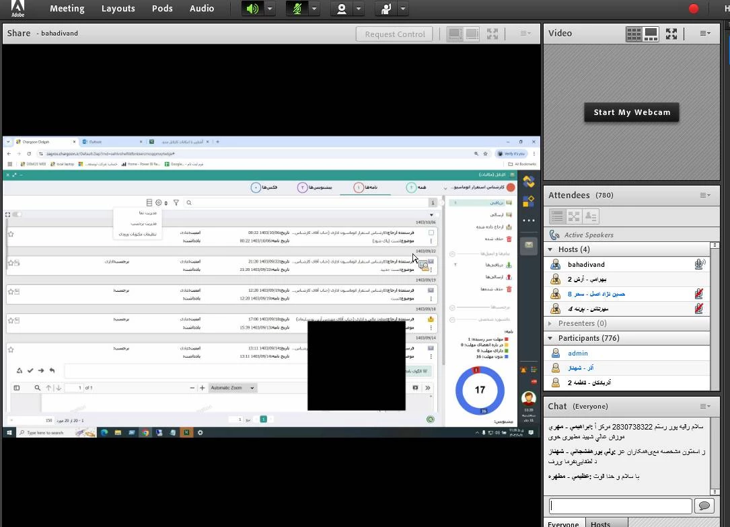Image resolution: width=730 pixels, height=527 pixels.
Task: Select the grid layout in the Video pod
Action: point(633,33)
